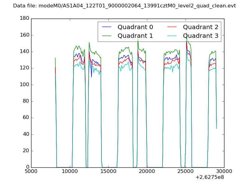Click the red Quadrant 2 legend line
249x186 pixels.
point(172,27)
